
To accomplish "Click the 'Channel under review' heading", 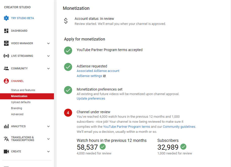I will (x=93, y=112).
